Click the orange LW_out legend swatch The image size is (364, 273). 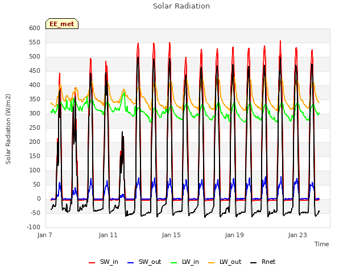(x=212, y=263)
